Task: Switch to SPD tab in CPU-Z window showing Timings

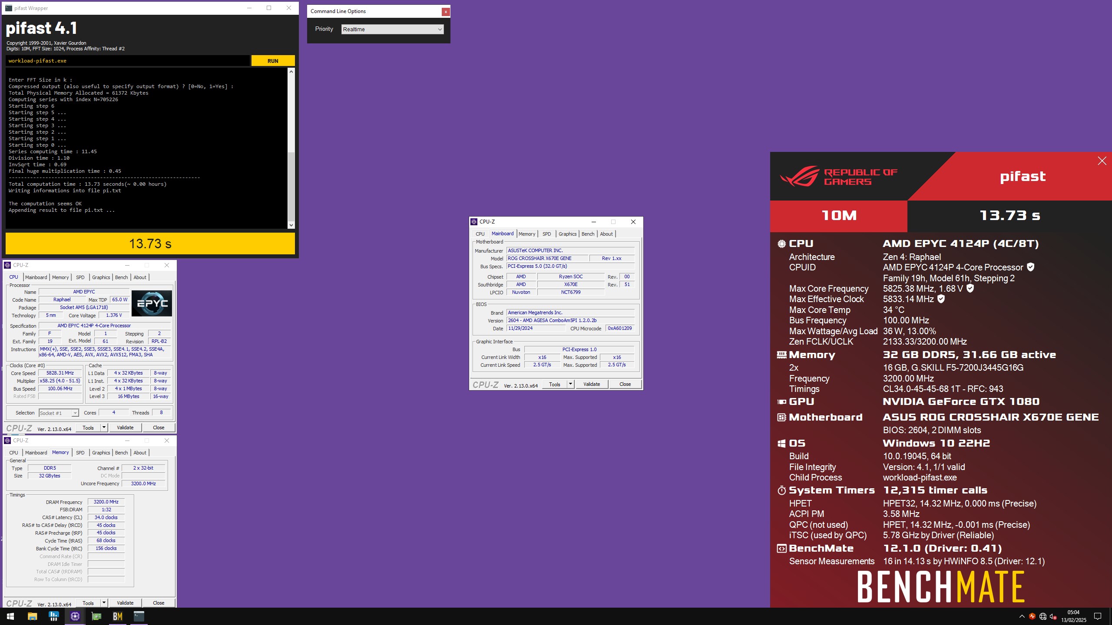Action: [x=80, y=453]
